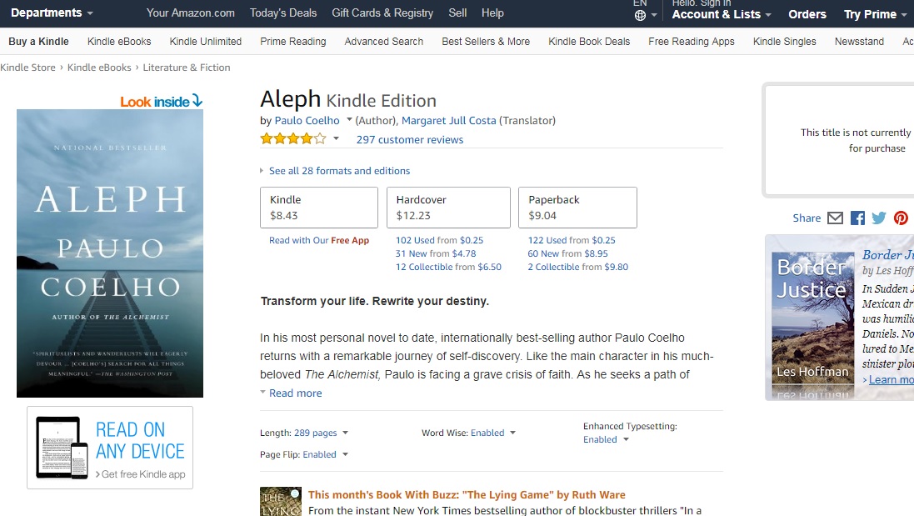Click the four-star customer rating
914x516 pixels.
pyautogui.click(x=293, y=139)
